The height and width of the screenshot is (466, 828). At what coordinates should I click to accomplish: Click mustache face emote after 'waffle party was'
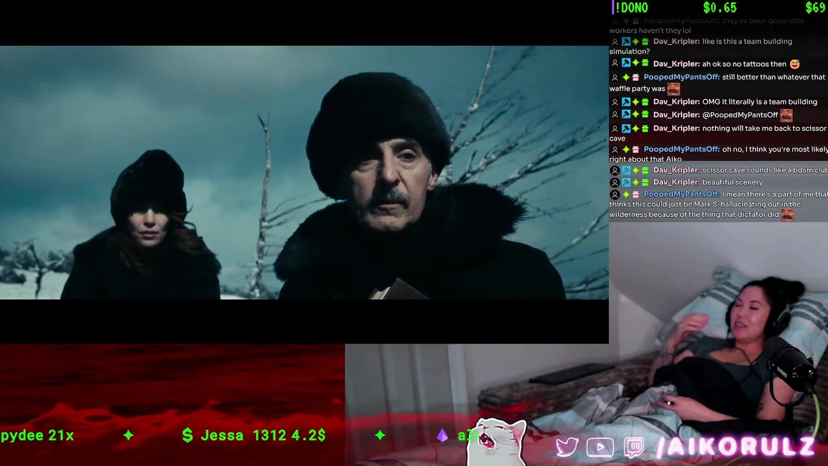point(673,89)
